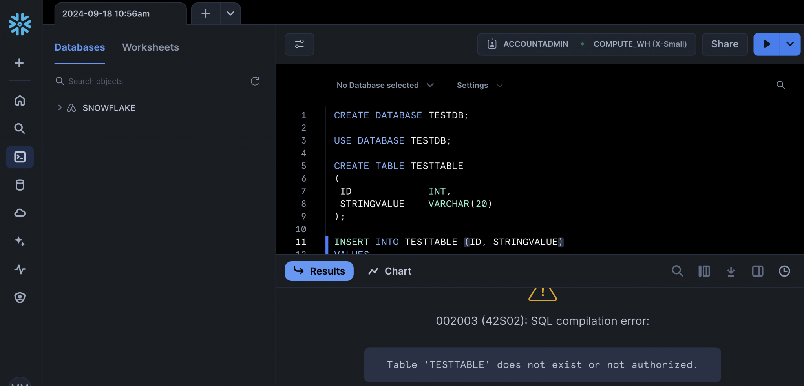804x386 pixels.
Task: Open query history clock icon
Action: (x=784, y=271)
